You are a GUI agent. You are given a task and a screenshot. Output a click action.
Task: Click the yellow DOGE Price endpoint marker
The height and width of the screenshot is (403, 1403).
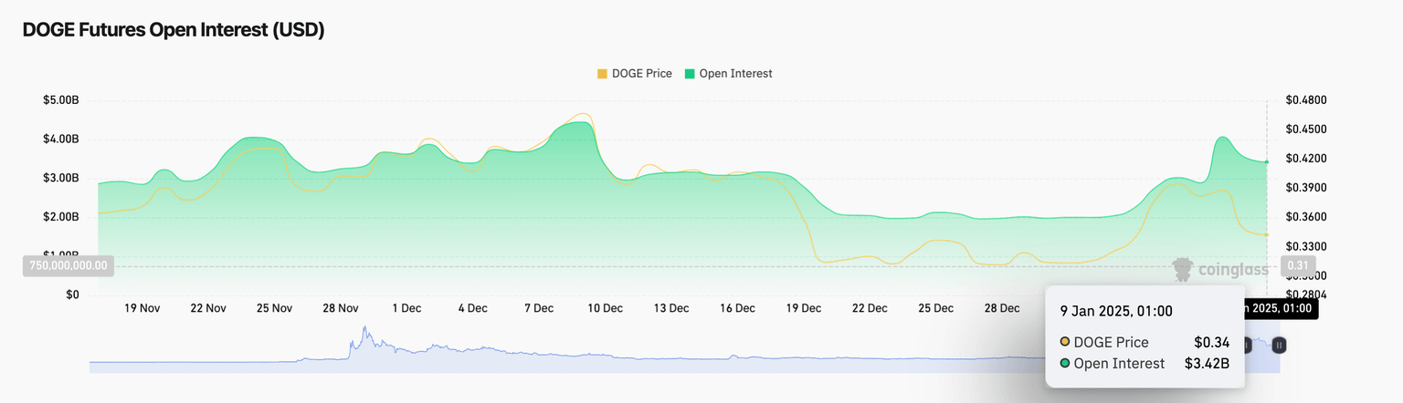click(x=1266, y=234)
